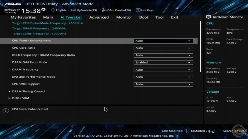The width and height of the screenshot is (248, 139).
Task: Open the Monitor tab
Action: (124, 17)
